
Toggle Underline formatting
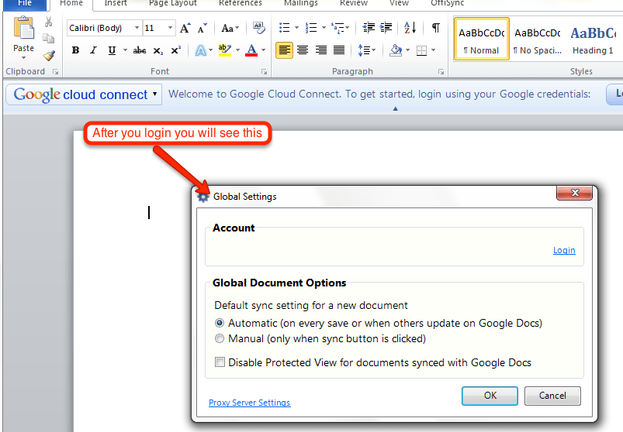click(x=112, y=50)
